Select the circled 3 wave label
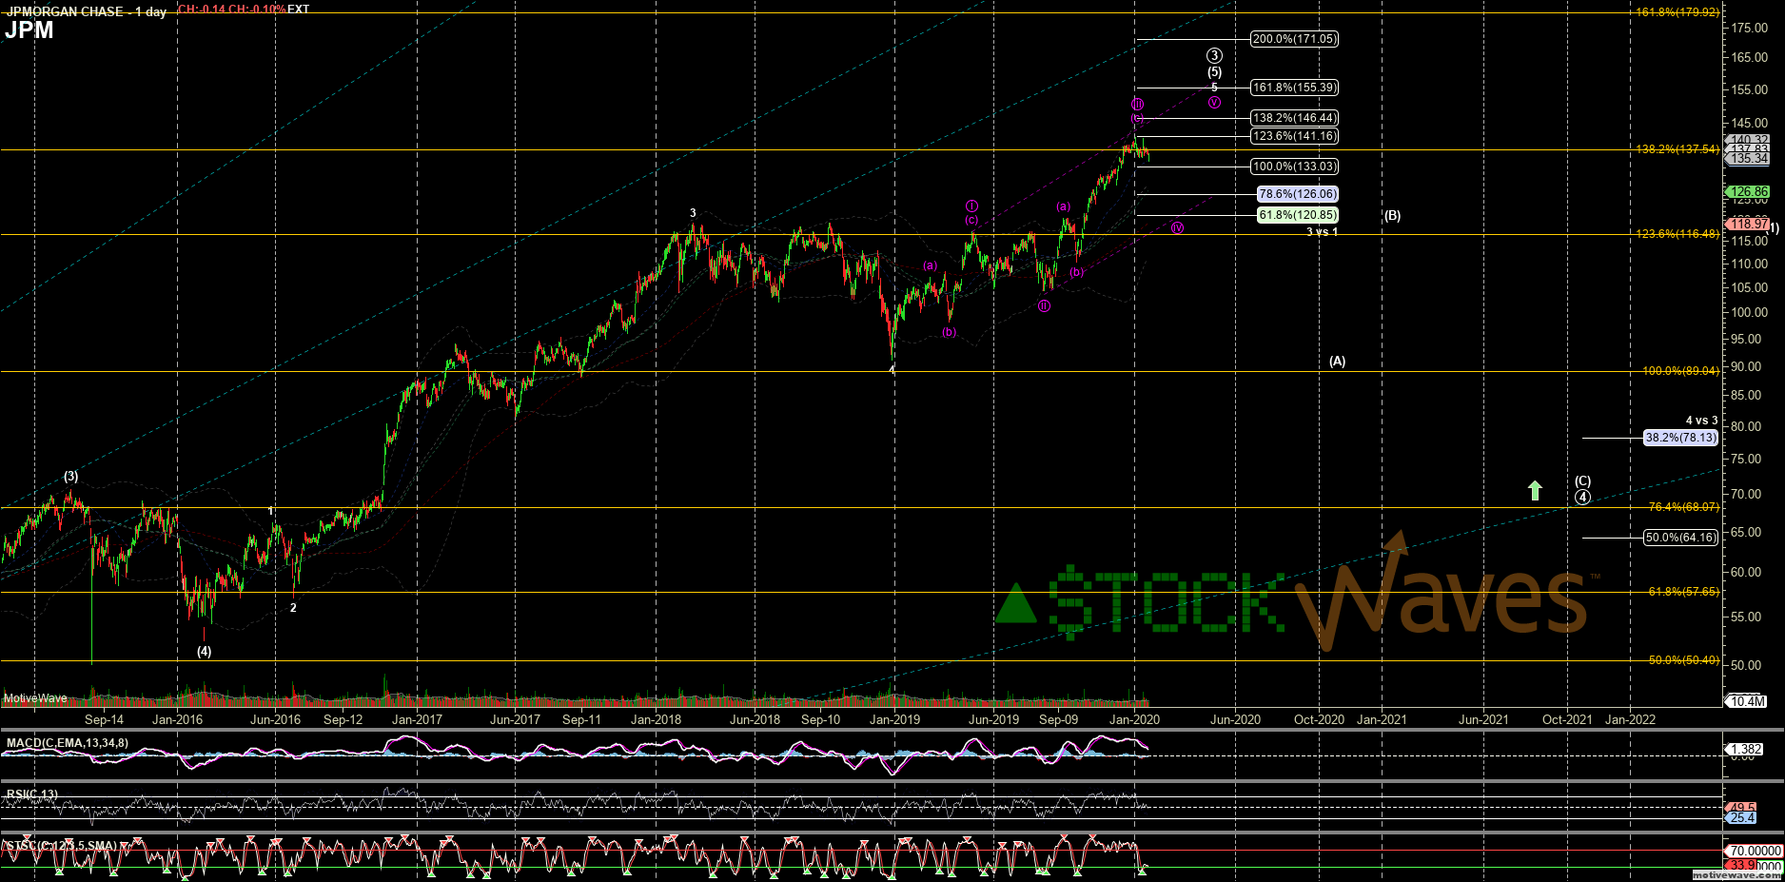This screenshot has width=1785, height=882. tap(1214, 56)
